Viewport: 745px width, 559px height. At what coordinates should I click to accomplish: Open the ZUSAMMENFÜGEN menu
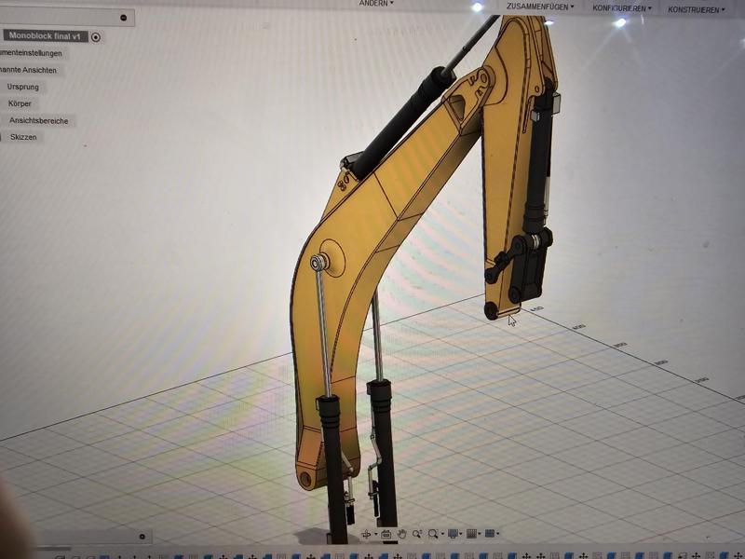(x=540, y=7)
